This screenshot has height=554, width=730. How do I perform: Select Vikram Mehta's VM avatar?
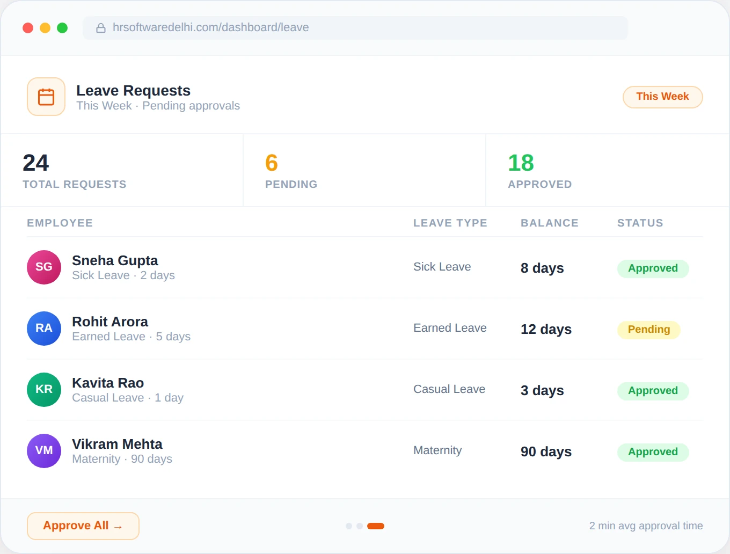43,450
